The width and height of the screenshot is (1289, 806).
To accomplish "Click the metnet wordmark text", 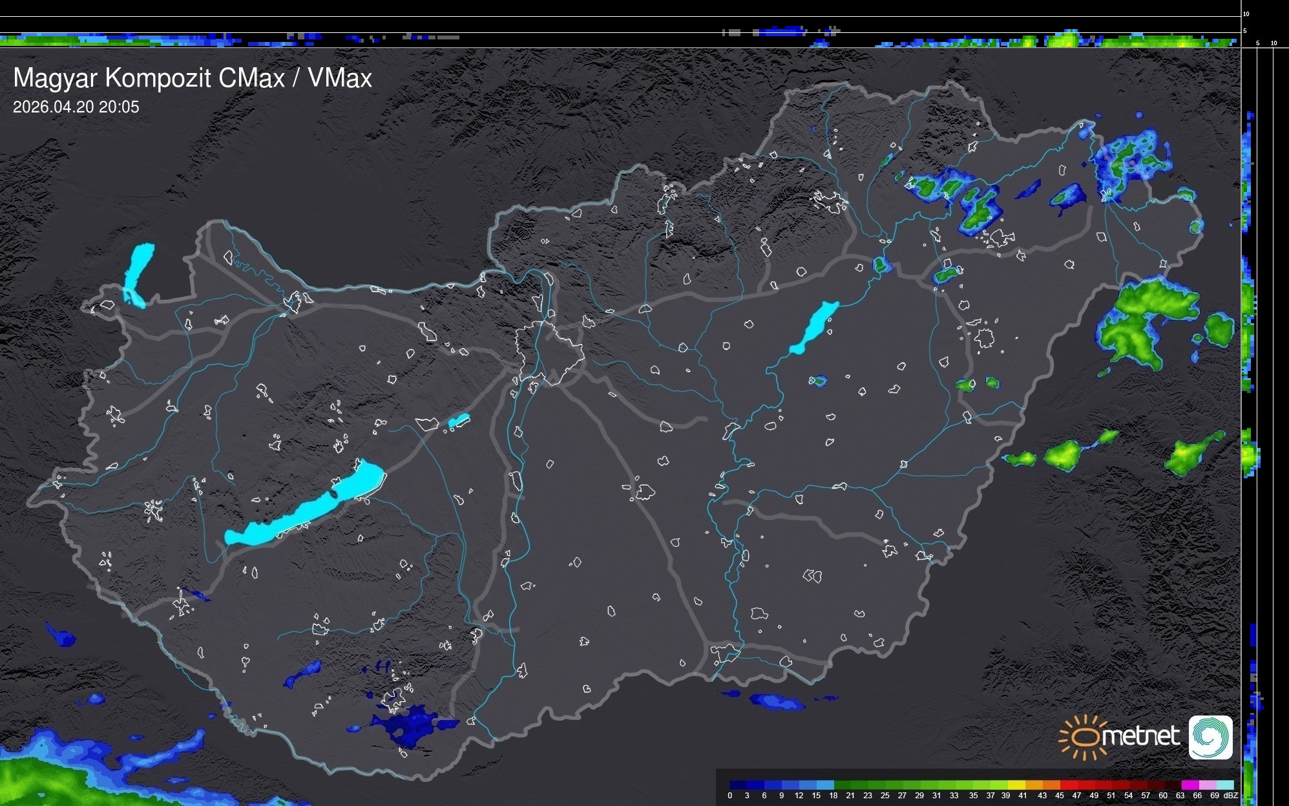I will [1140, 736].
